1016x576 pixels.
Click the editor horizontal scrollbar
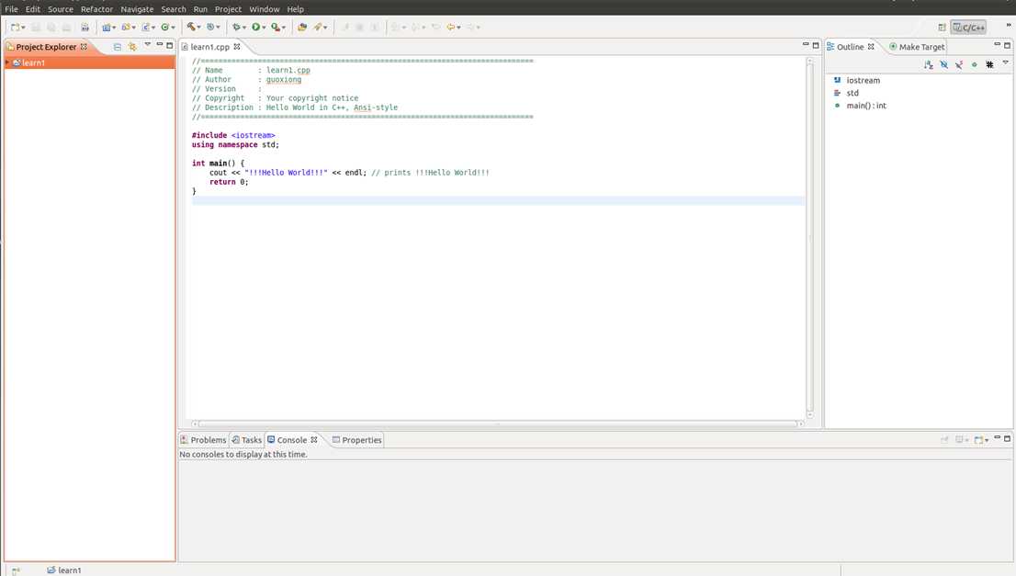(498, 424)
